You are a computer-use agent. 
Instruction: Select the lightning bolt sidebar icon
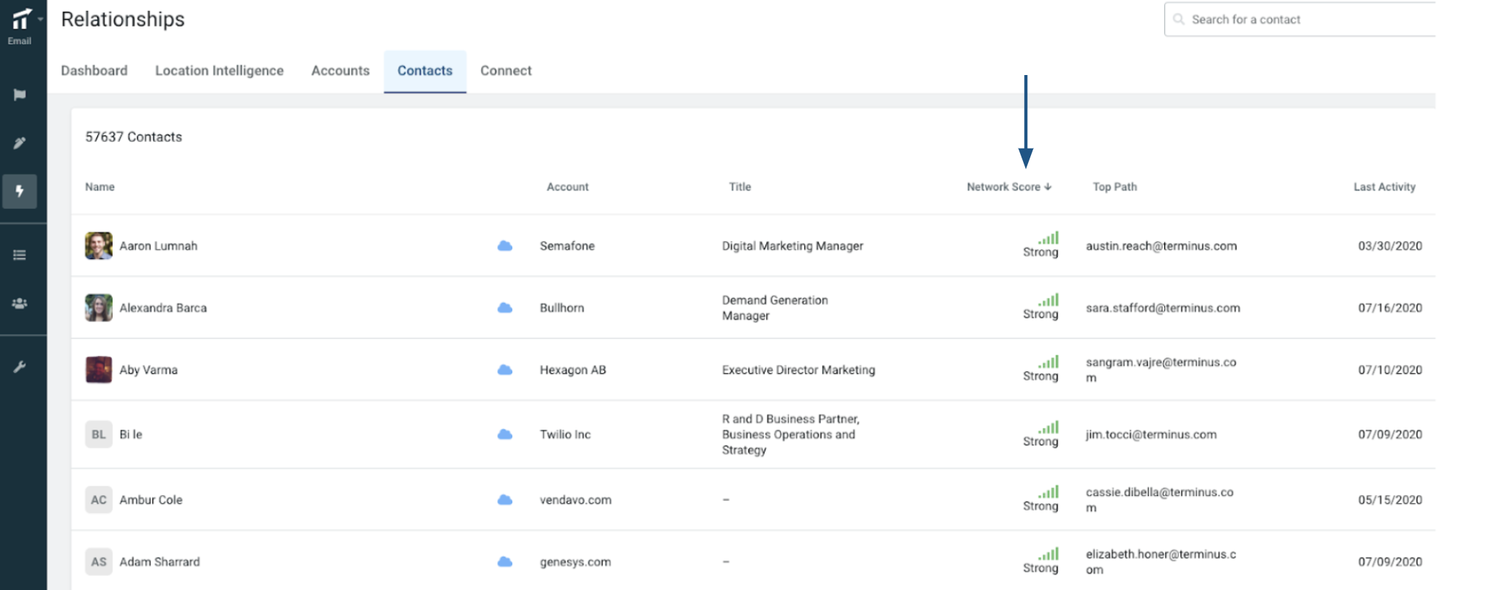(x=20, y=191)
